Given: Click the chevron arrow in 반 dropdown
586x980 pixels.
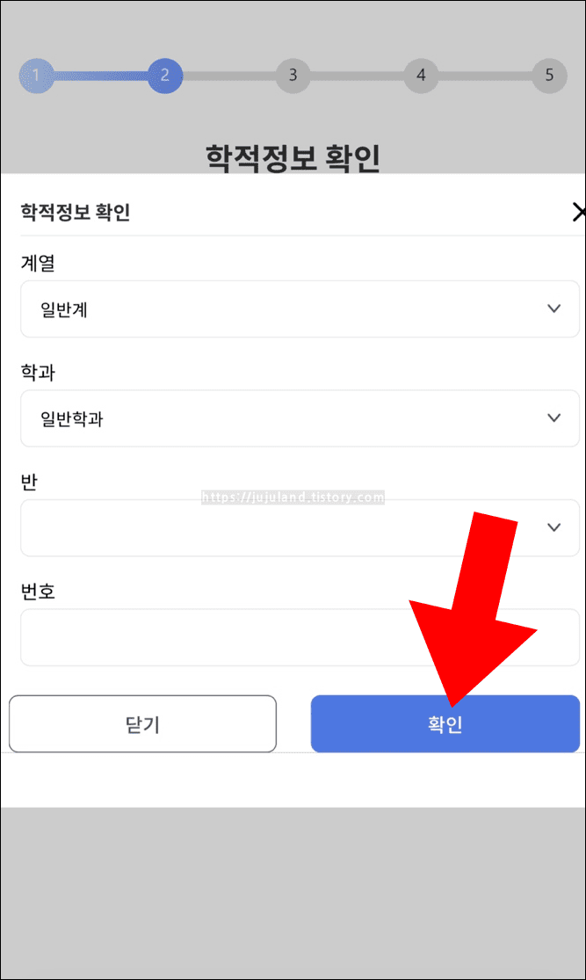Looking at the screenshot, I should [x=553, y=527].
